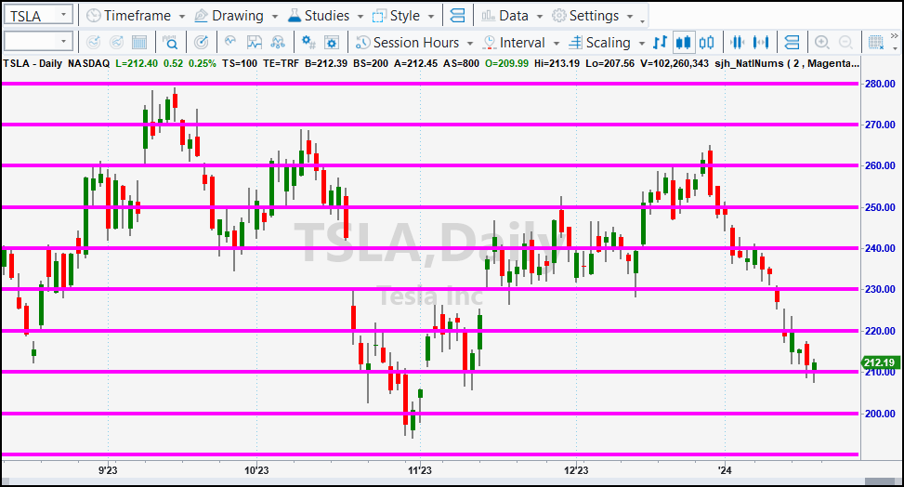Click the sjh_NatlNums study label in status line

point(787,63)
